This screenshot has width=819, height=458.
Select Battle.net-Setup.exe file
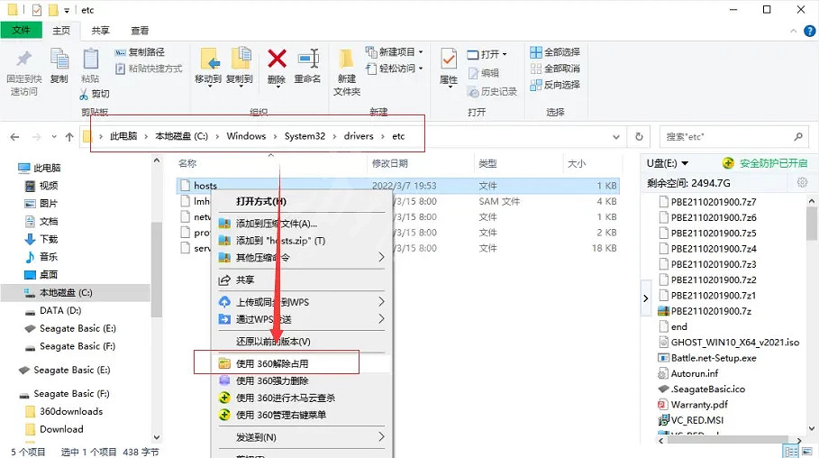point(707,358)
